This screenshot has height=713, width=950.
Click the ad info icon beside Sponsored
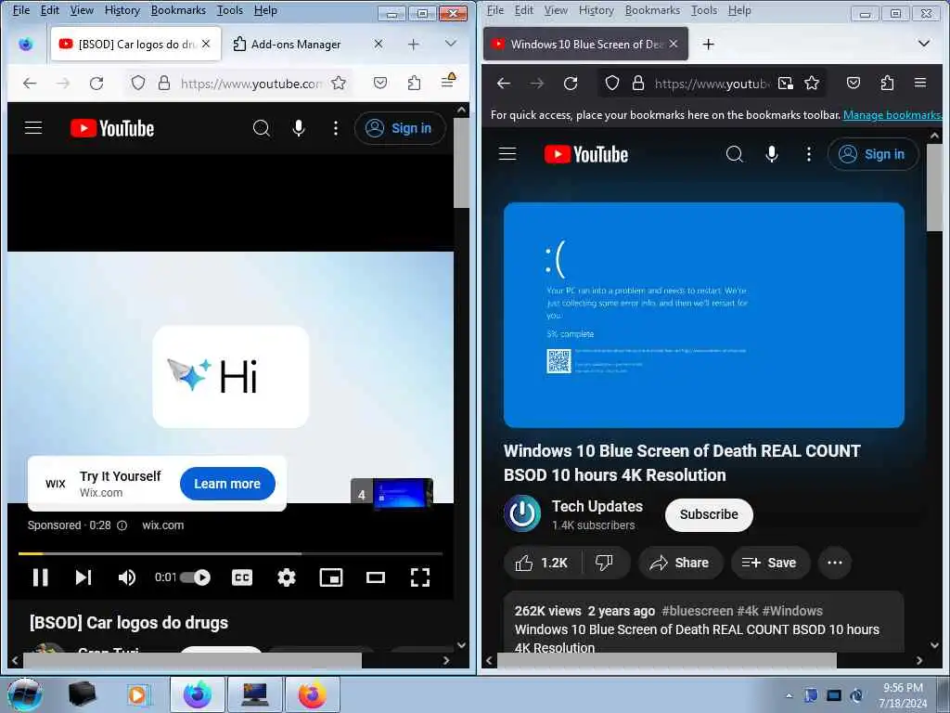point(122,525)
